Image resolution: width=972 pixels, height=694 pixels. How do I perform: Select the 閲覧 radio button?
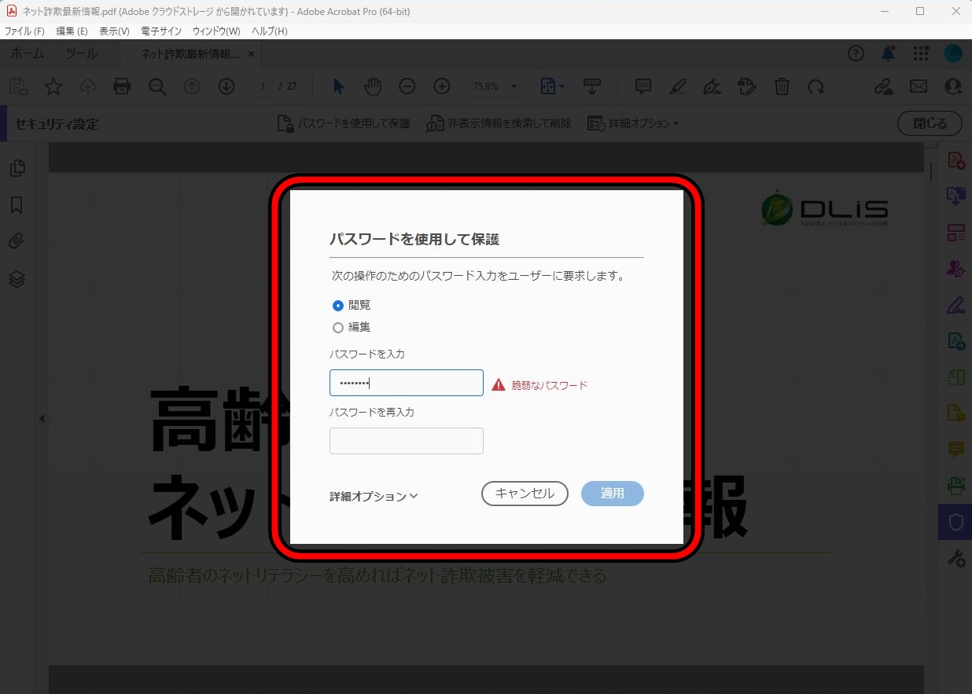(338, 305)
